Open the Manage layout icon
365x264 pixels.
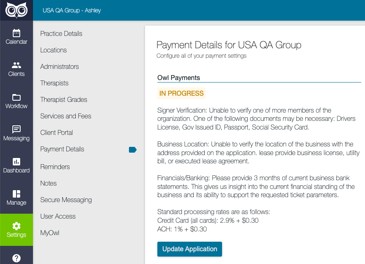[16, 193]
